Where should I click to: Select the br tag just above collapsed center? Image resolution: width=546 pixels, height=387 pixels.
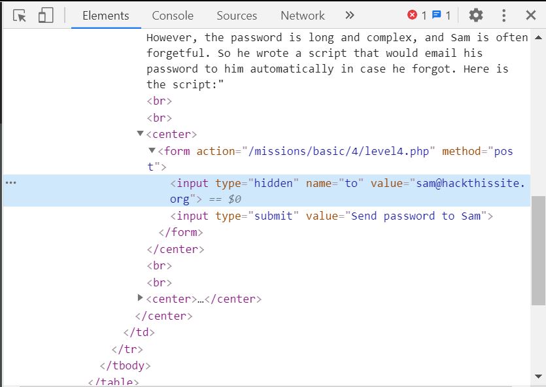tap(160, 282)
